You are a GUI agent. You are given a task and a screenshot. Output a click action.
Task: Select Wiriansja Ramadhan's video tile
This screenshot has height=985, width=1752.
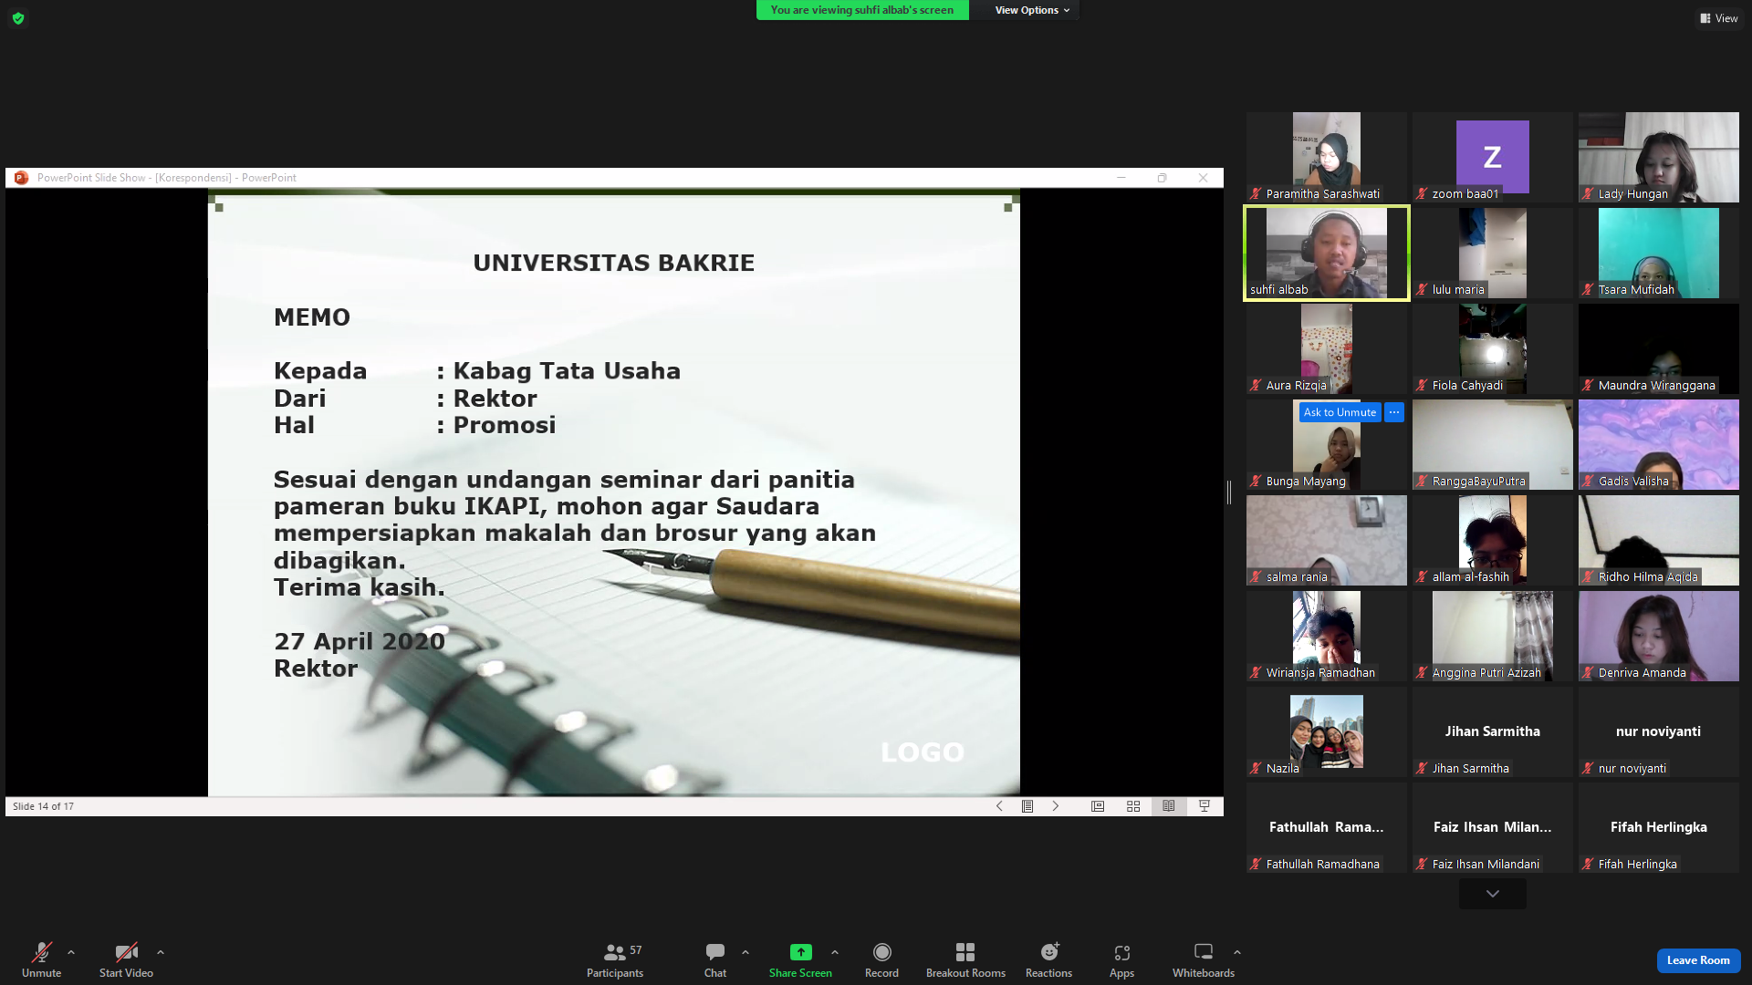1327,636
